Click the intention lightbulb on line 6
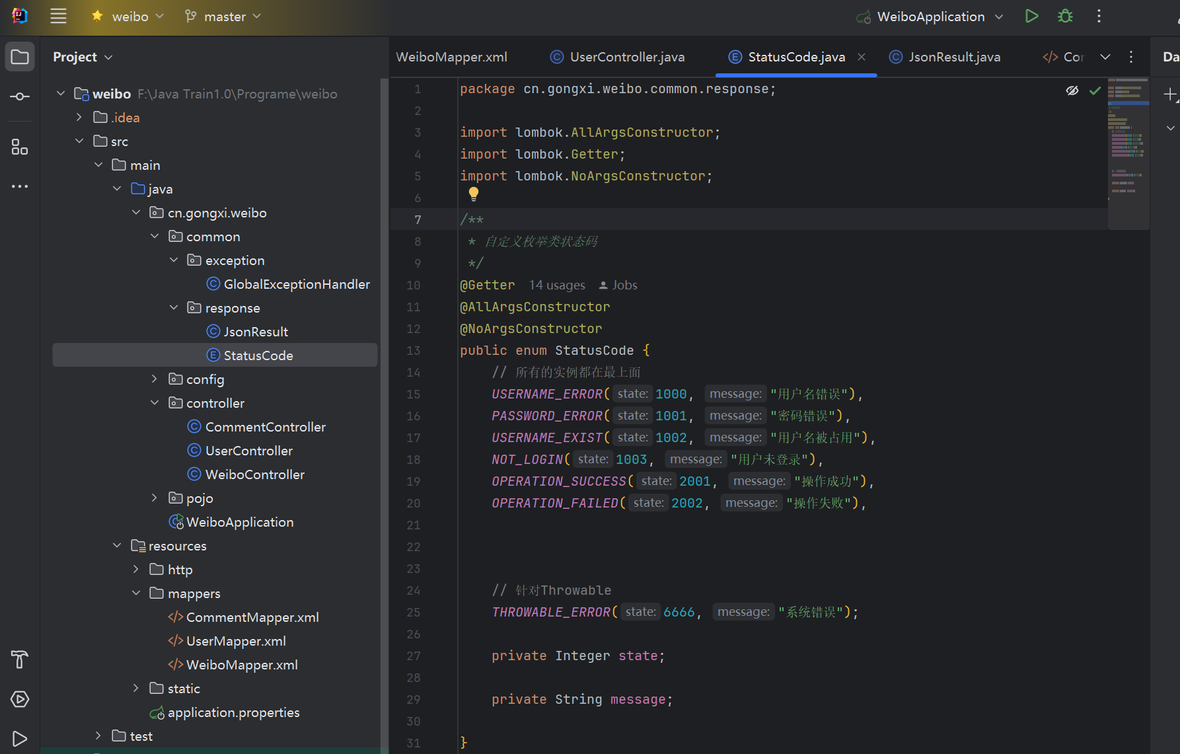This screenshot has height=754, width=1180. [473, 194]
